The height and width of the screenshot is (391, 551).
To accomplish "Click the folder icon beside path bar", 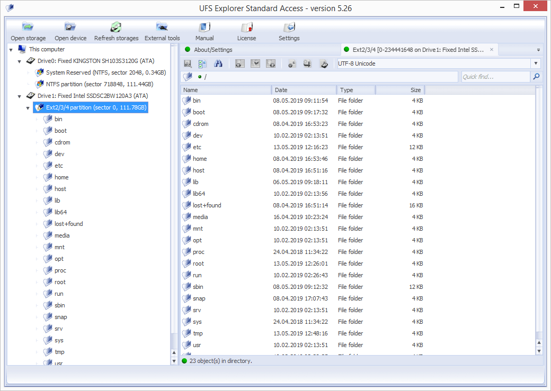I will pyautogui.click(x=188, y=77).
